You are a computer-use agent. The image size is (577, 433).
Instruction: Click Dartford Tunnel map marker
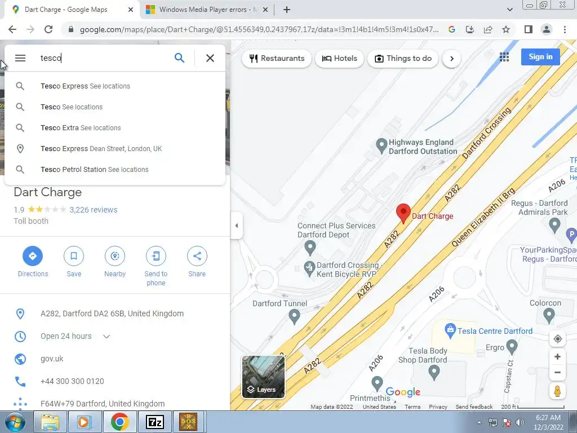294,317
